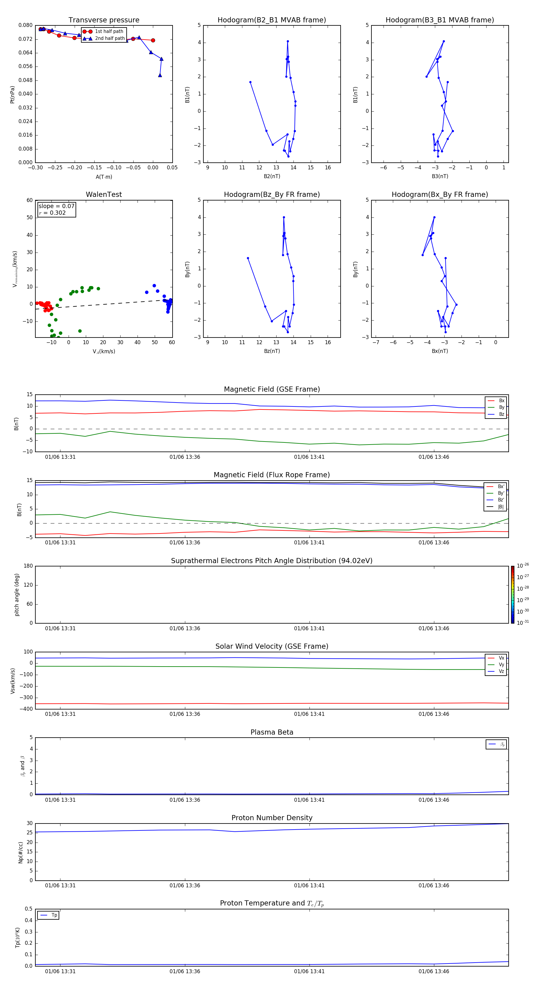Click the isolated top red marker at A=0.00

[x=153, y=40]
